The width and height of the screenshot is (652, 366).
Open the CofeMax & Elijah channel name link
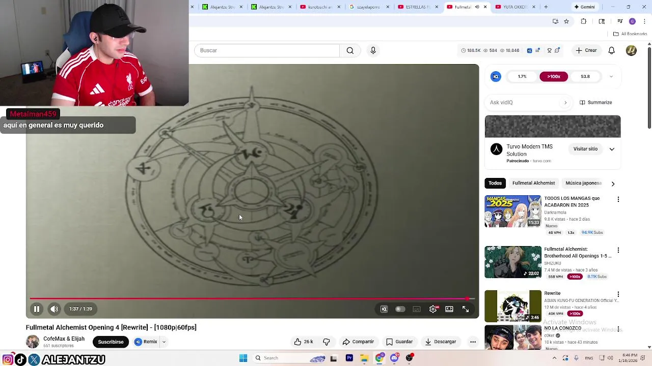click(64, 339)
